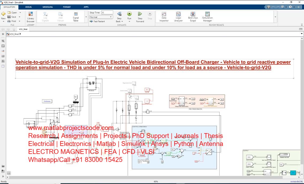This screenshot has width=304, height=184.
Task: Click Open file in ribbon
Action: click(12, 12)
